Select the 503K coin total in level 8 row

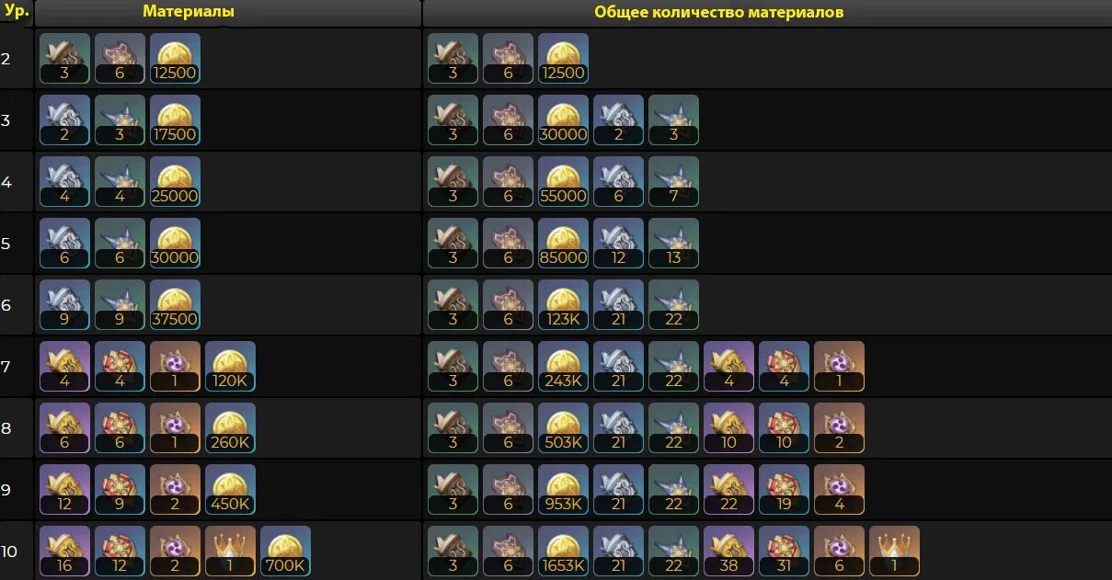point(563,427)
